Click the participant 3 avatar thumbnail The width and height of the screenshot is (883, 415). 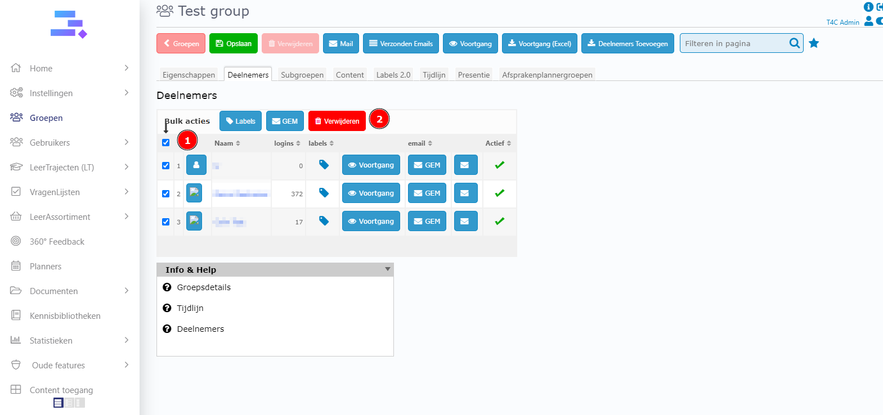[x=194, y=221]
